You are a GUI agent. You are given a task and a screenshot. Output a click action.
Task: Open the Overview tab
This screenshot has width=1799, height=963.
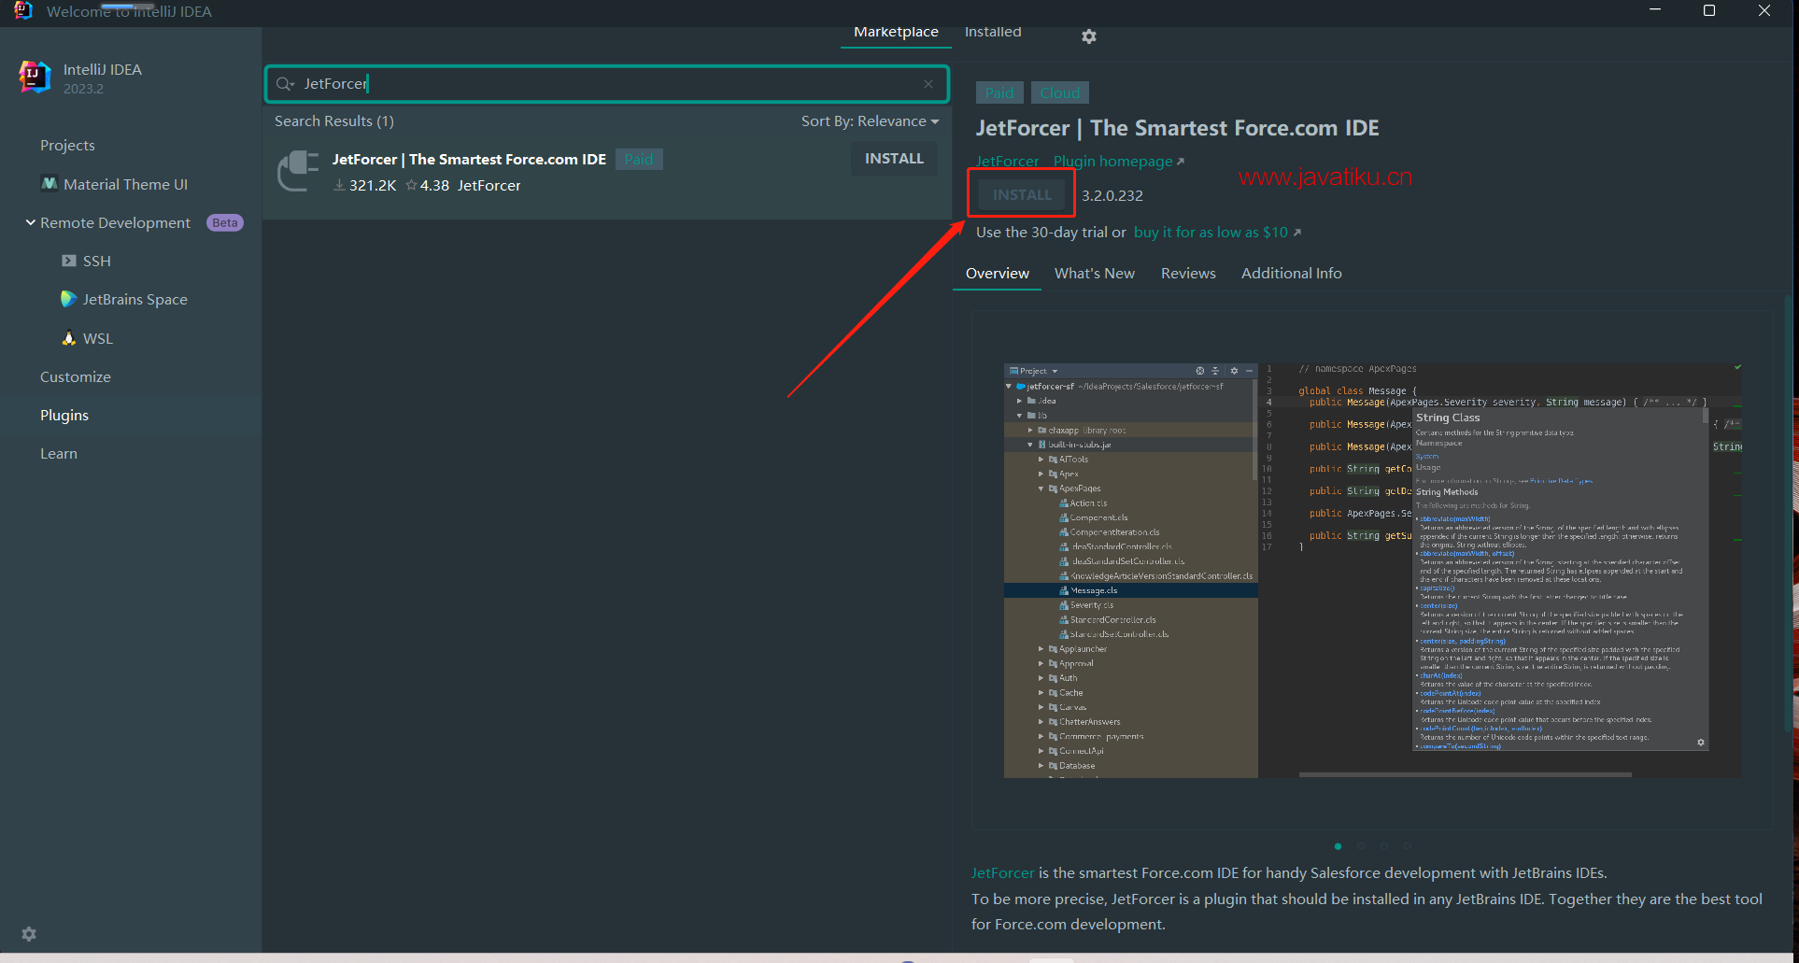click(x=997, y=274)
